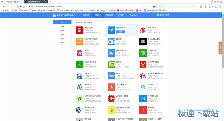224x121 pixels.
Task: Open the blue 魔镜 app icon
Action: pos(111,76)
